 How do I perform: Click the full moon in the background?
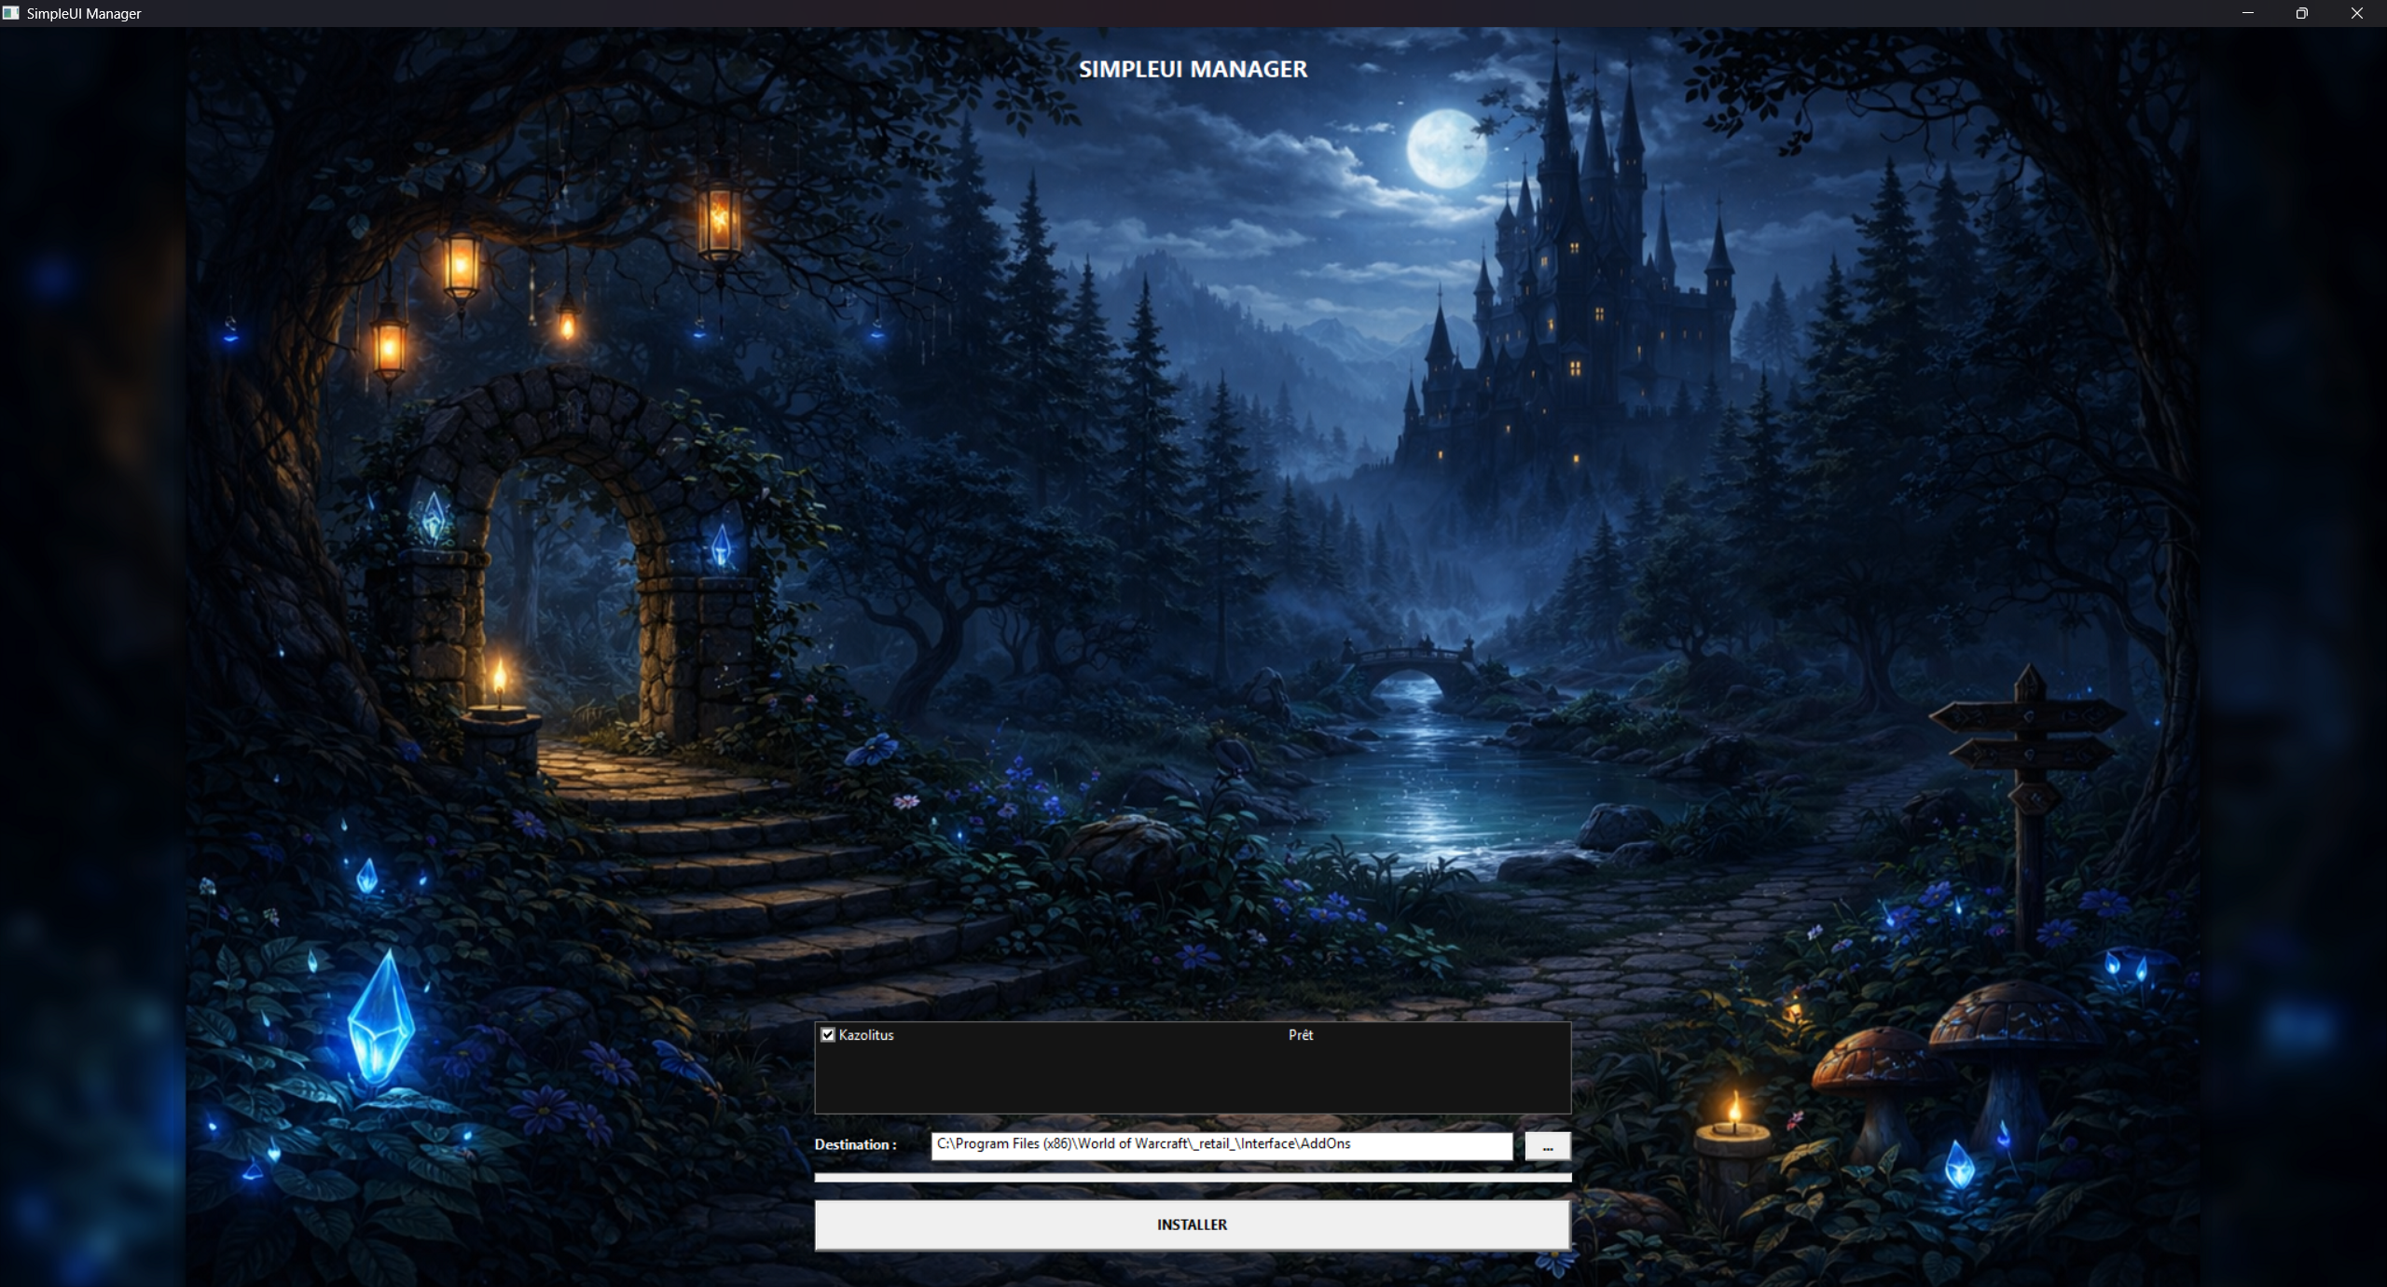pos(1445,149)
